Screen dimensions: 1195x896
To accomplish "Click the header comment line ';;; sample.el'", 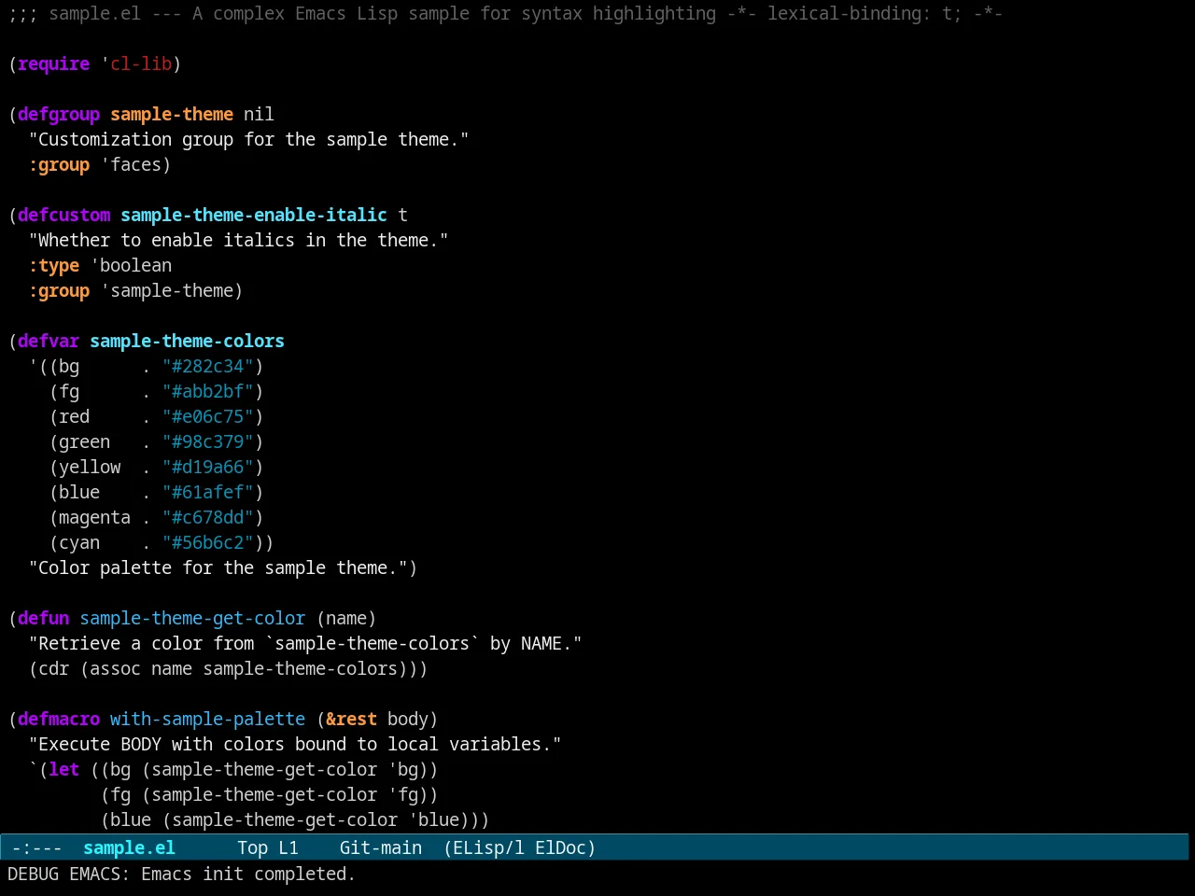I will (504, 13).
